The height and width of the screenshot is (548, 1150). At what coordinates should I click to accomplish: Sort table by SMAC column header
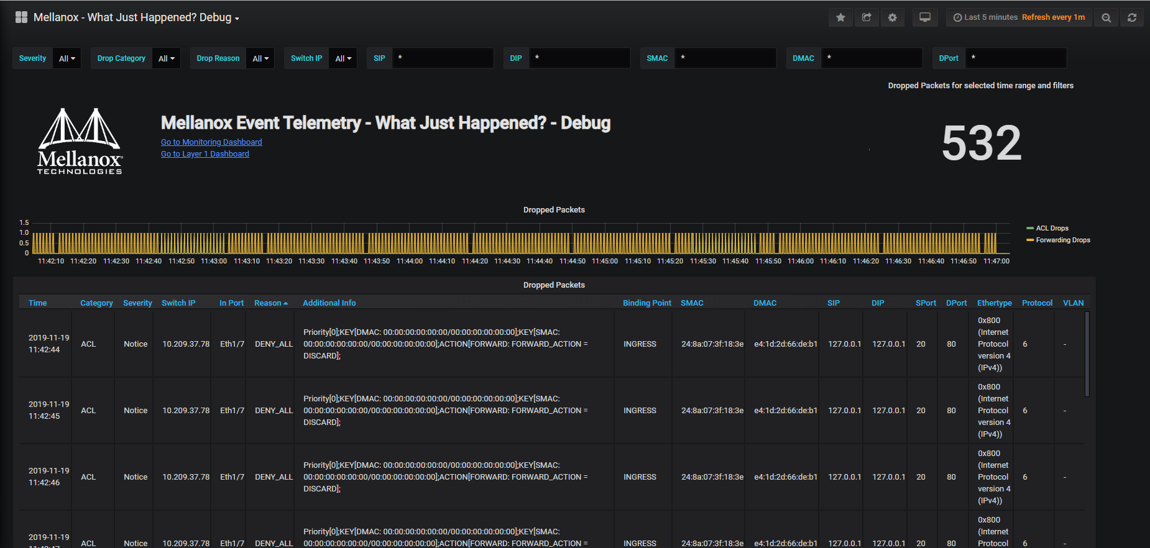click(692, 303)
